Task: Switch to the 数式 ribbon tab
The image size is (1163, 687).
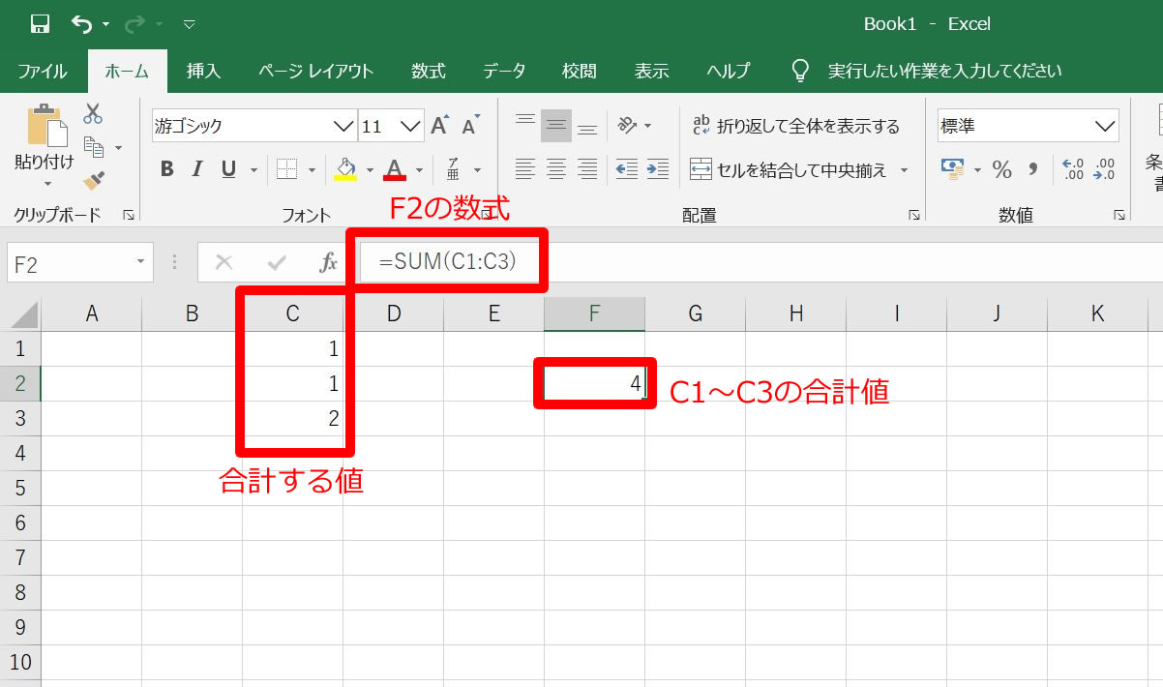Action: (x=429, y=70)
